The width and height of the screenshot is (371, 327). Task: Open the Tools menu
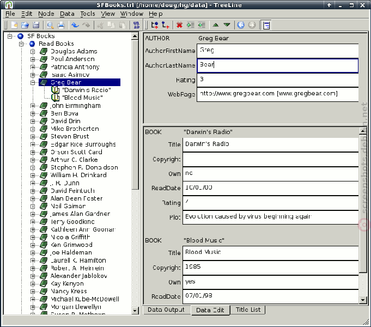point(88,14)
